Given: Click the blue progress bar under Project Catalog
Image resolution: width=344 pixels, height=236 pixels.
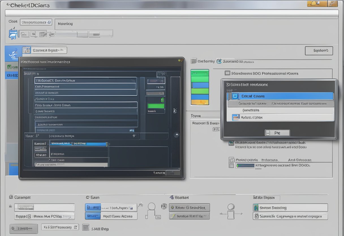Looking at the screenshot, I should pyautogui.click(x=245, y=166).
